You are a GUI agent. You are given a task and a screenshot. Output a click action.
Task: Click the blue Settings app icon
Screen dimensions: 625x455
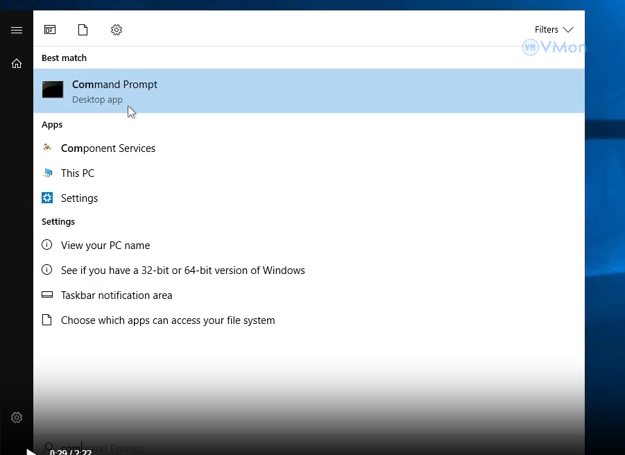(x=47, y=198)
